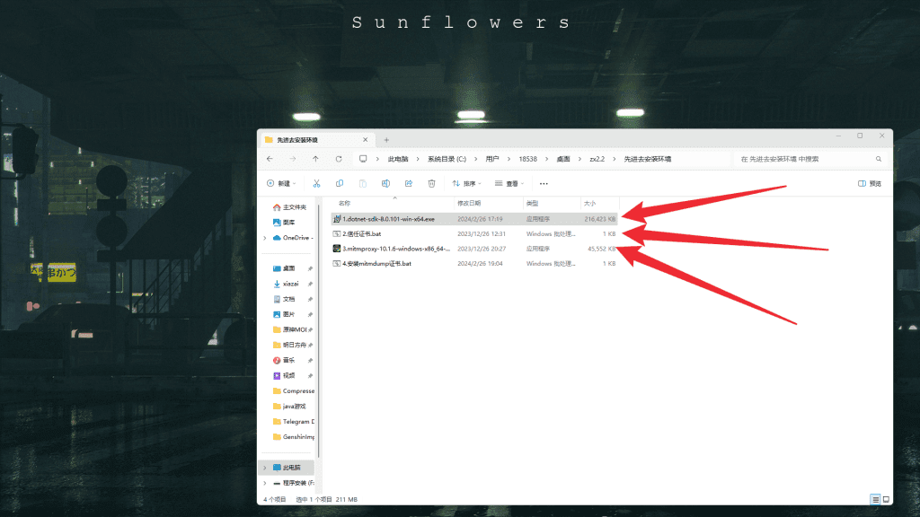Switch to details view in status bar

click(x=875, y=499)
